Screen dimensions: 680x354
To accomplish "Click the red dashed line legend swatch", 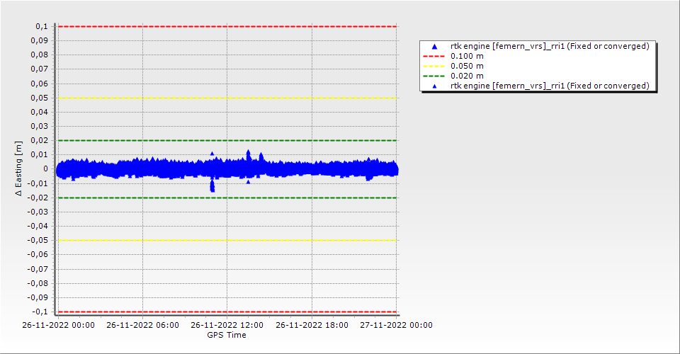I will [x=434, y=56].
